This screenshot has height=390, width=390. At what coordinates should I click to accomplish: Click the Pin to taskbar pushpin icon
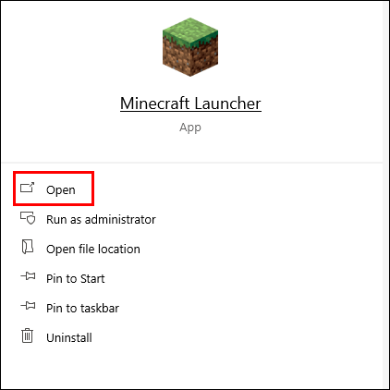pyautogui.click(x=28, y=306)
